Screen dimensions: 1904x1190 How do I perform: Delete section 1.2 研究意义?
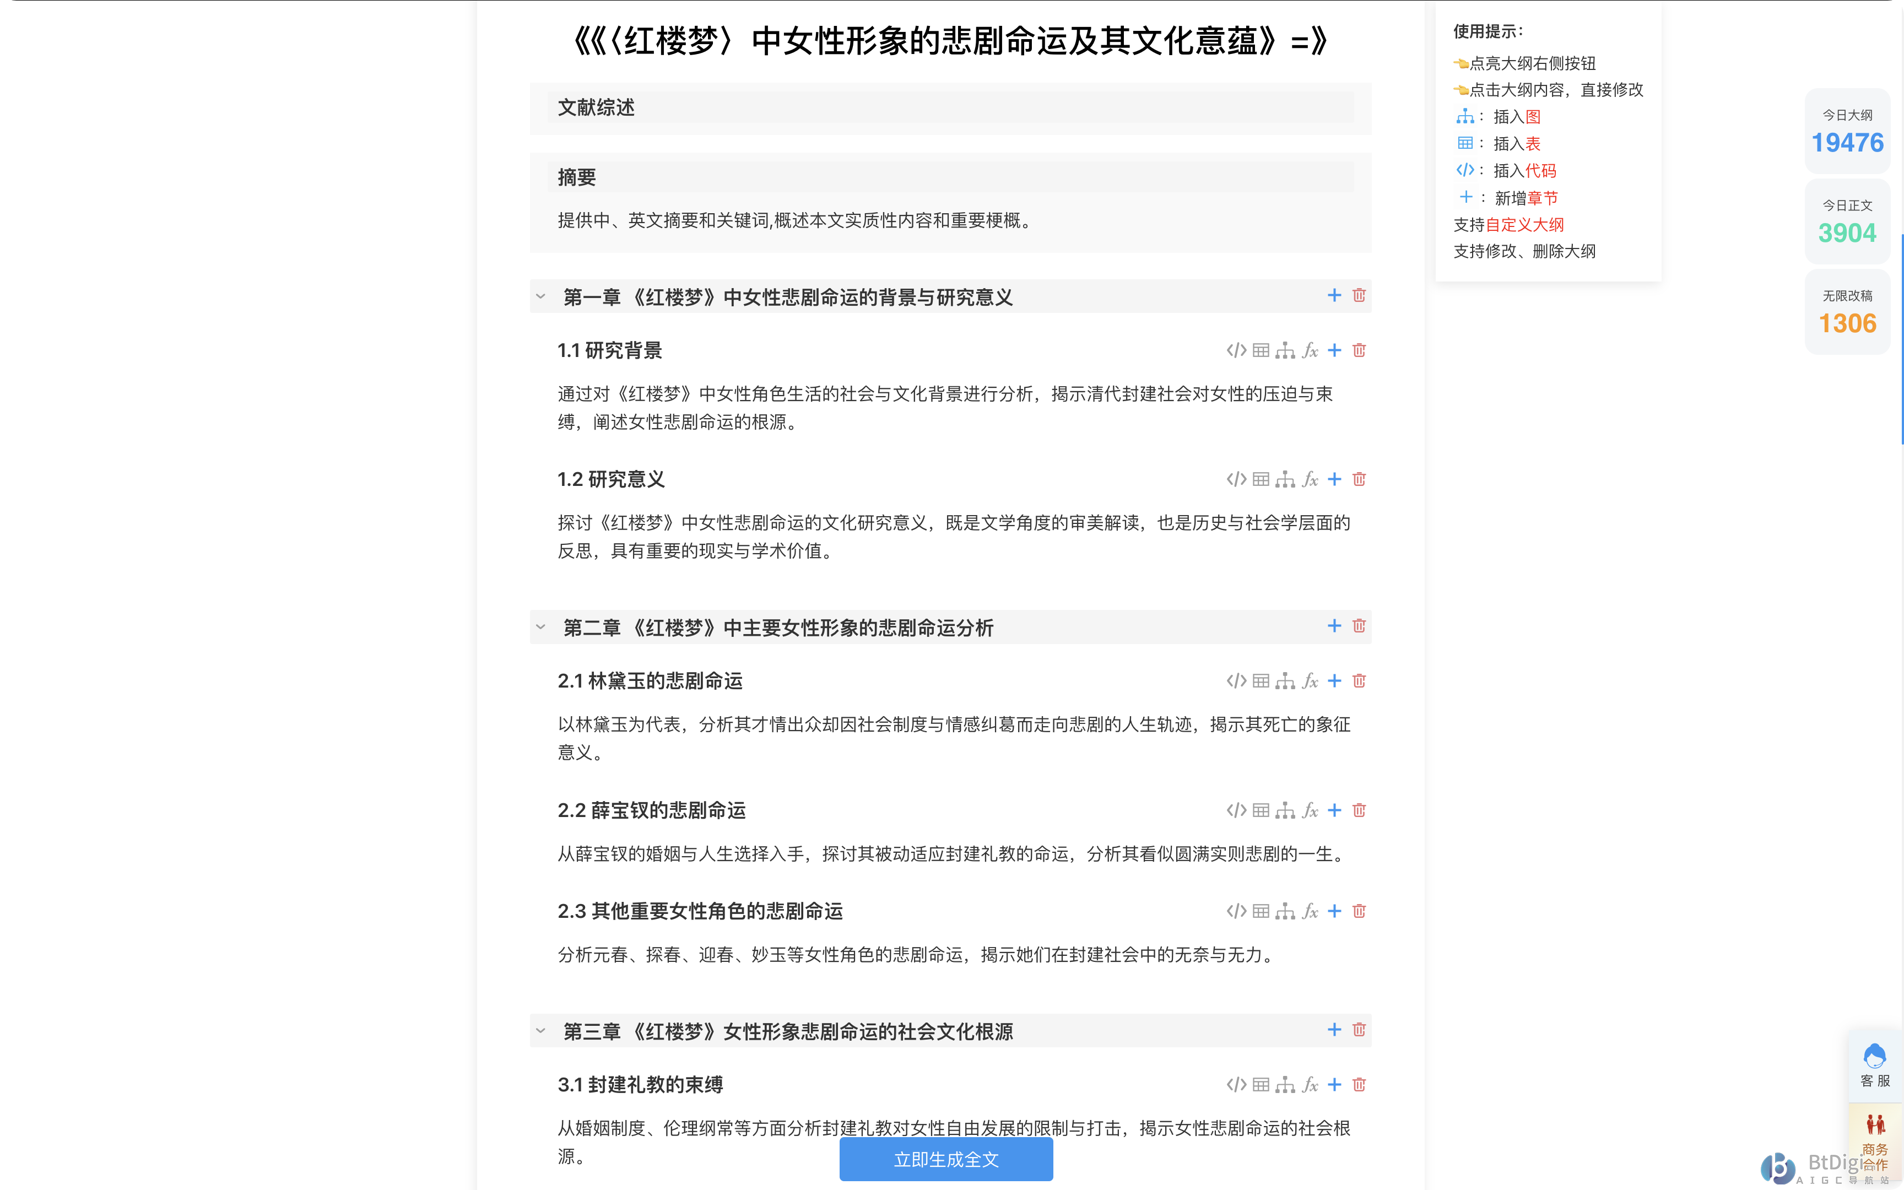point(1359,479)
